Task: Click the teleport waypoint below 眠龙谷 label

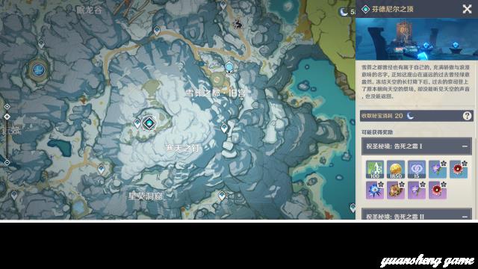Action: coord(41,44)
